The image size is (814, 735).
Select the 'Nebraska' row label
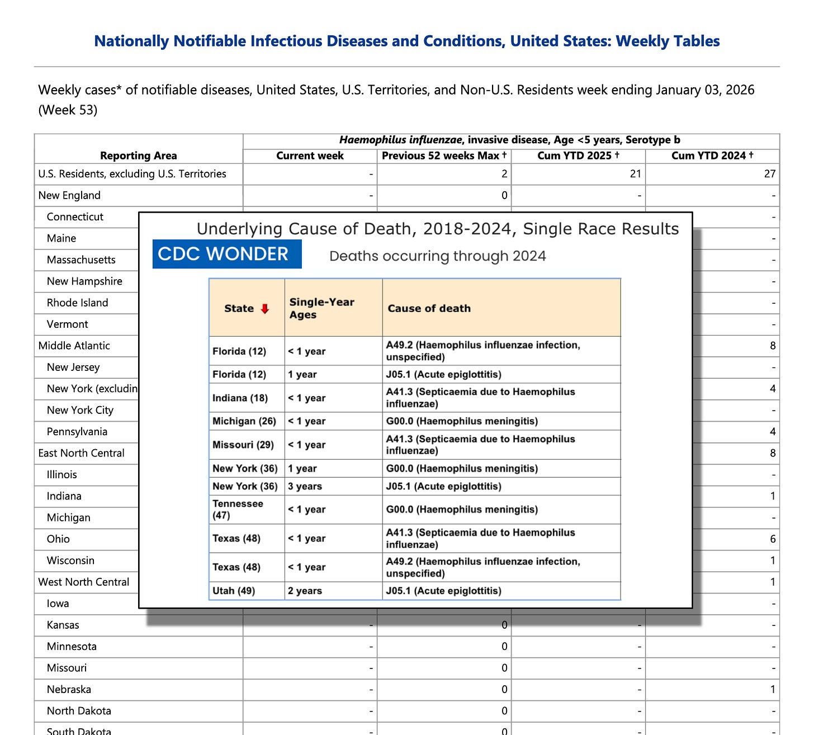point(69,689)
